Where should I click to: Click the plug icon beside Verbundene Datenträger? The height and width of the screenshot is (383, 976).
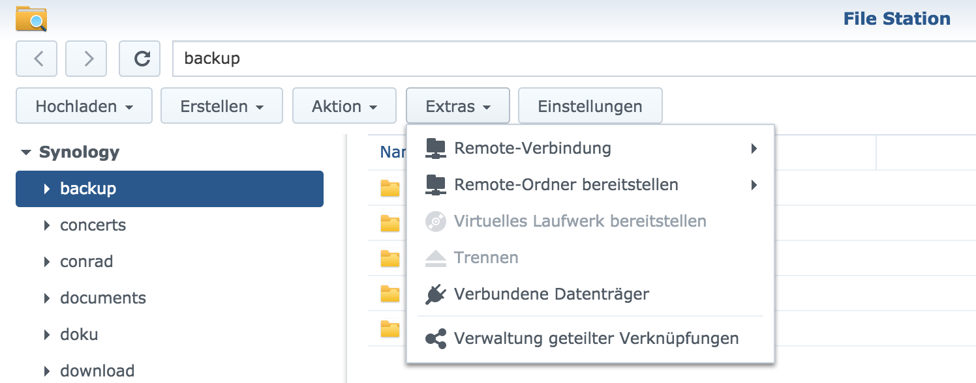coord(435,294)
